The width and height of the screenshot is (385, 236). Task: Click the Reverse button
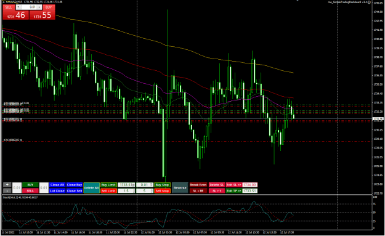tap(180, 188)
